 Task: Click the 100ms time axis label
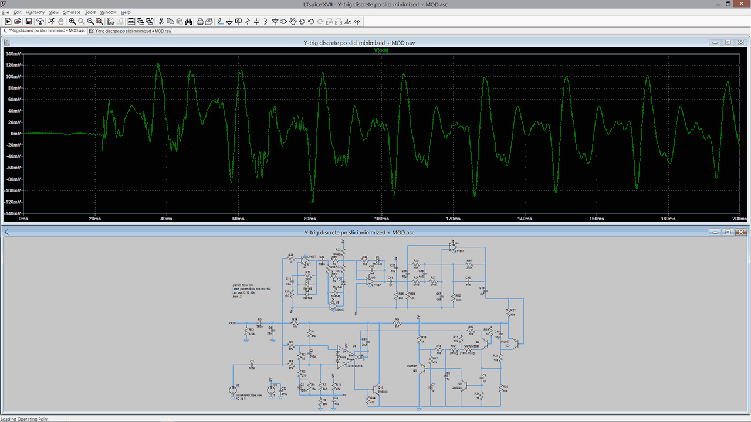pyautogui.click(x=381, y=219)
